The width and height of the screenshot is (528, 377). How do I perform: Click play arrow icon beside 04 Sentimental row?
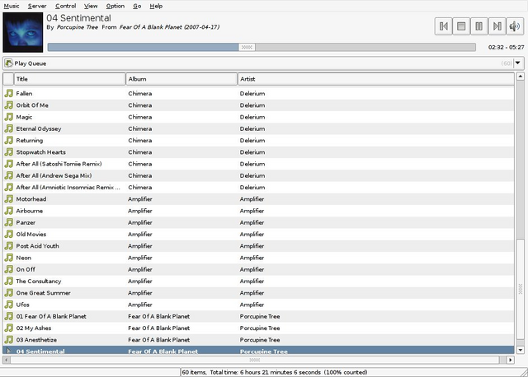click(9, 351)
